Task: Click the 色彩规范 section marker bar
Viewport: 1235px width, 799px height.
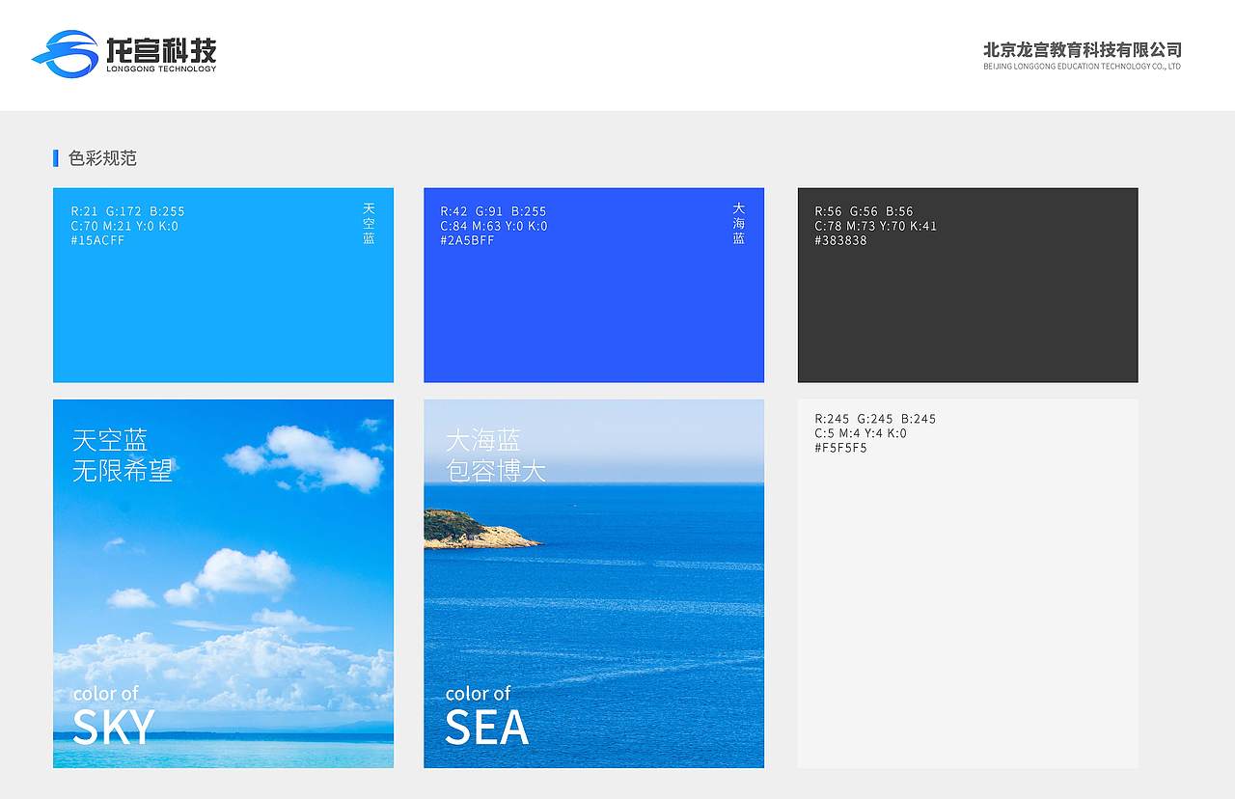Action: [55, 158]
